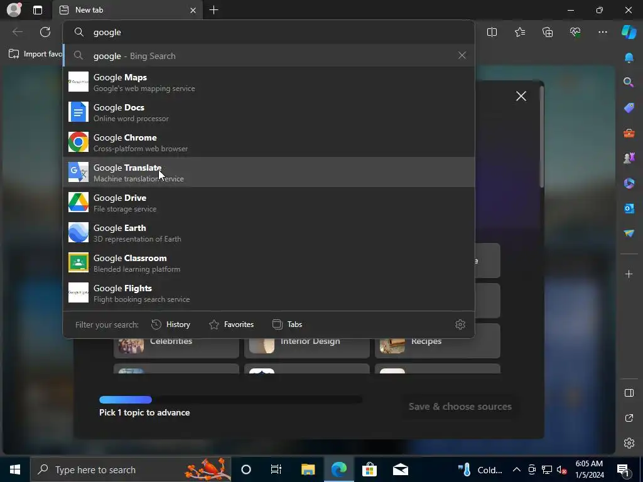Choose Google Translate suggestion
This screenshot has width=643, height=482.
click(269, 172)
